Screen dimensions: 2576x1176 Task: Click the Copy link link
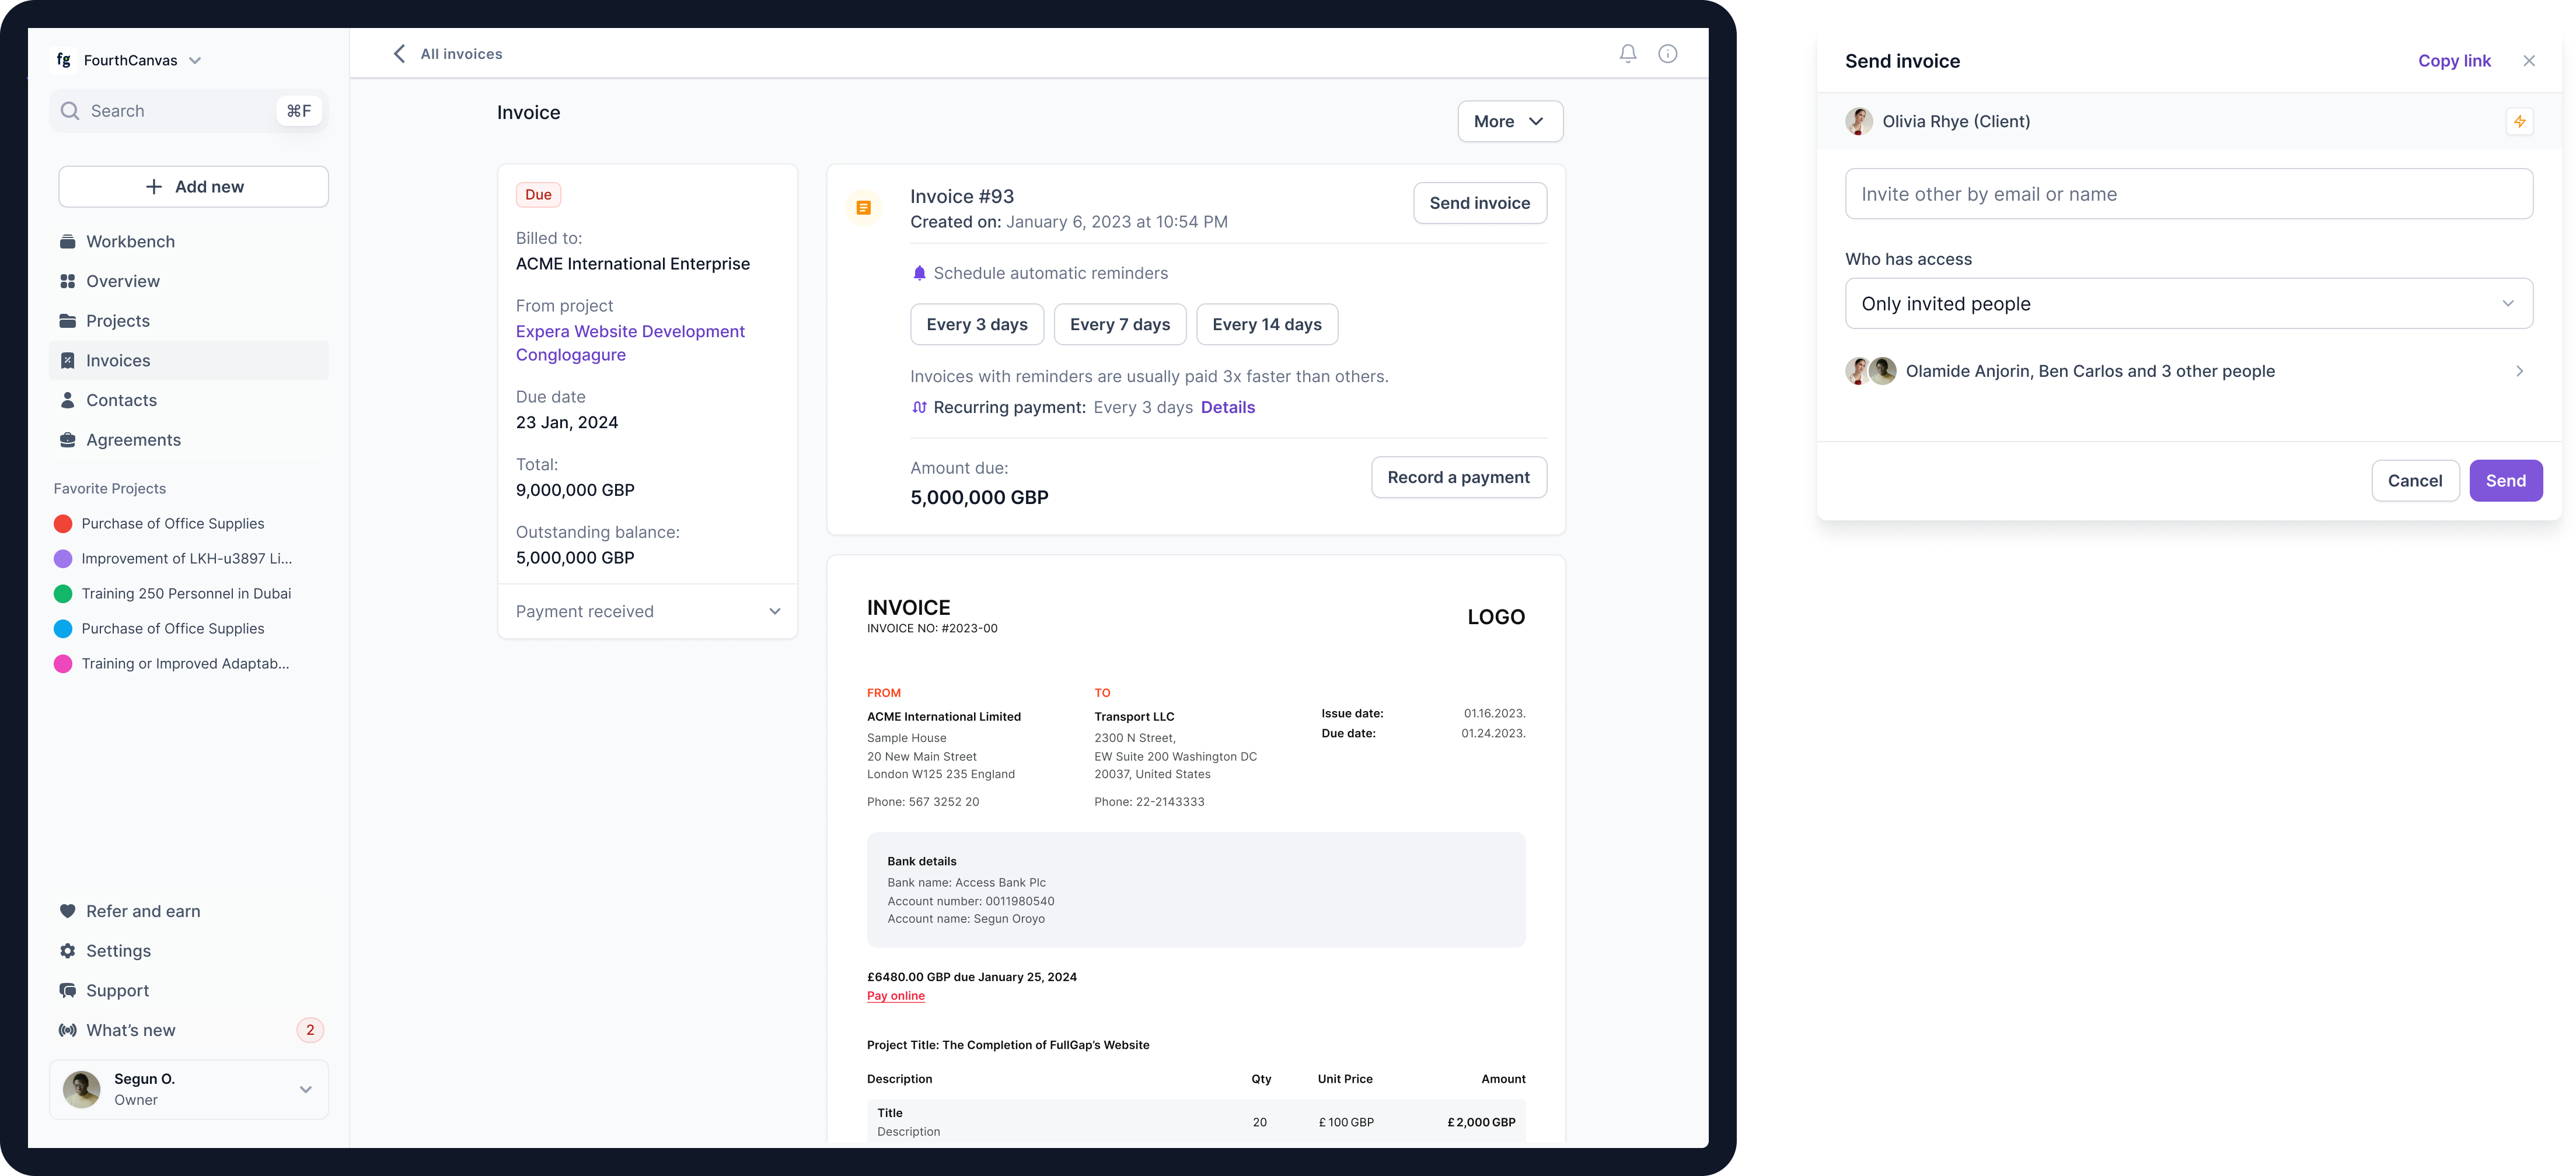pos(2454,61)
